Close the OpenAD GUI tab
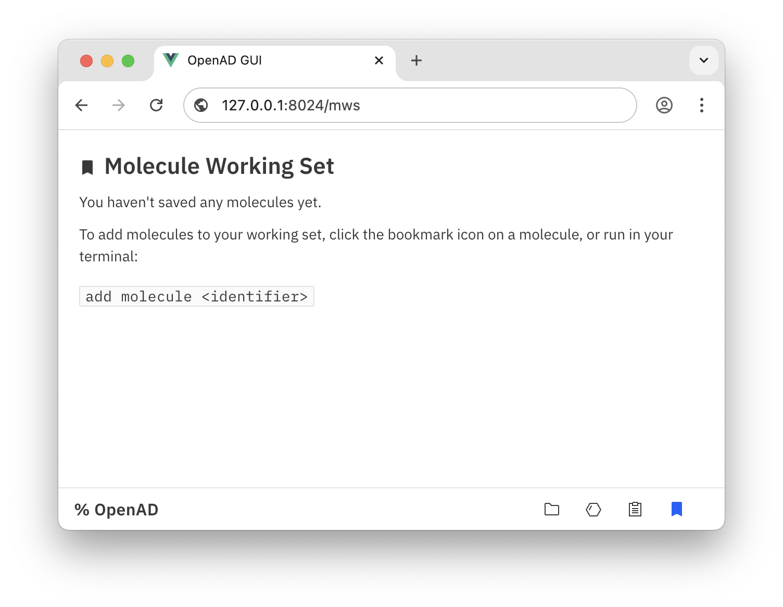The height and width of the screenshot is (607, 783). (x=378, y=60)
